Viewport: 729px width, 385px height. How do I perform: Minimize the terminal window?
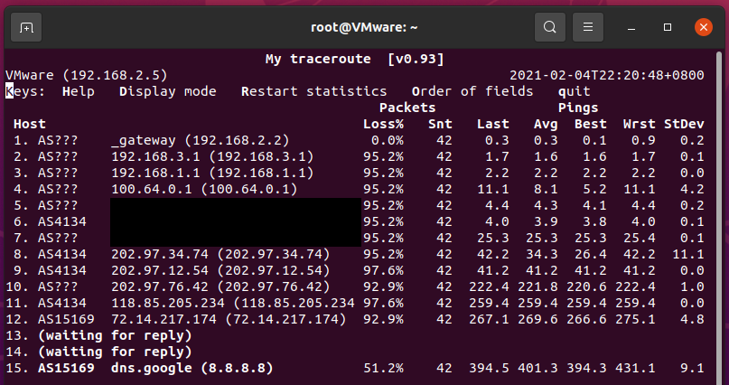coord(631,27)
